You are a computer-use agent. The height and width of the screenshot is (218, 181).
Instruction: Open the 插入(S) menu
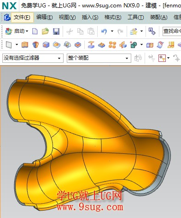coord(90,17)
